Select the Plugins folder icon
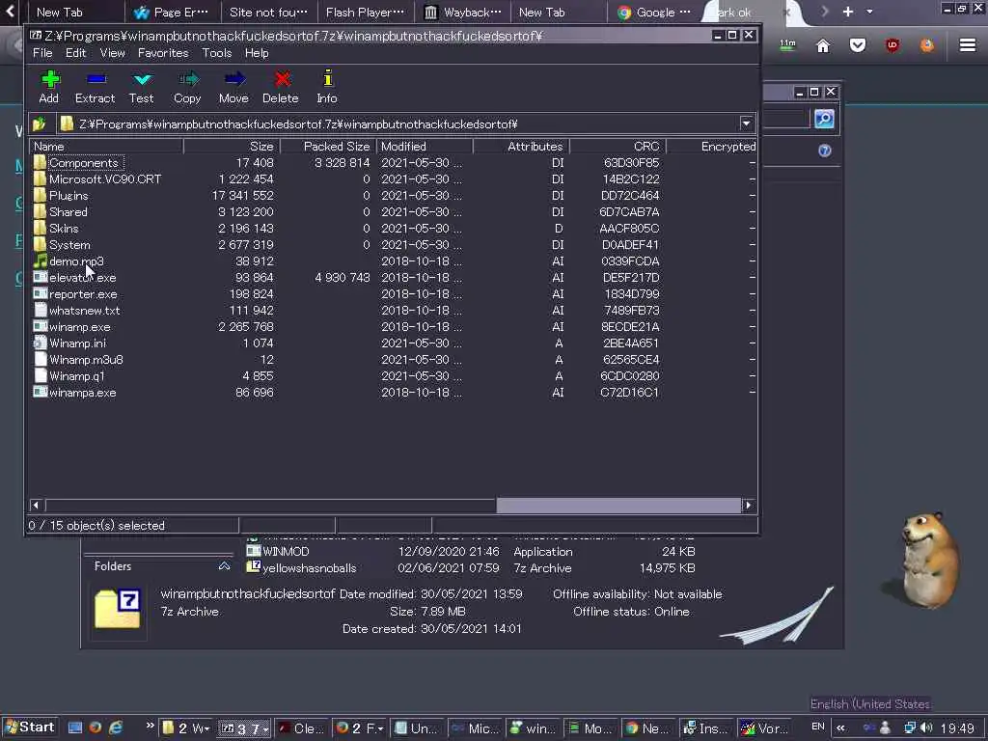988x741 pixels. [41, 195]
